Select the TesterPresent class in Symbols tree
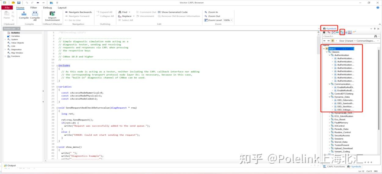The width and height of the screenshot is (382, 174). coord(342,145)
